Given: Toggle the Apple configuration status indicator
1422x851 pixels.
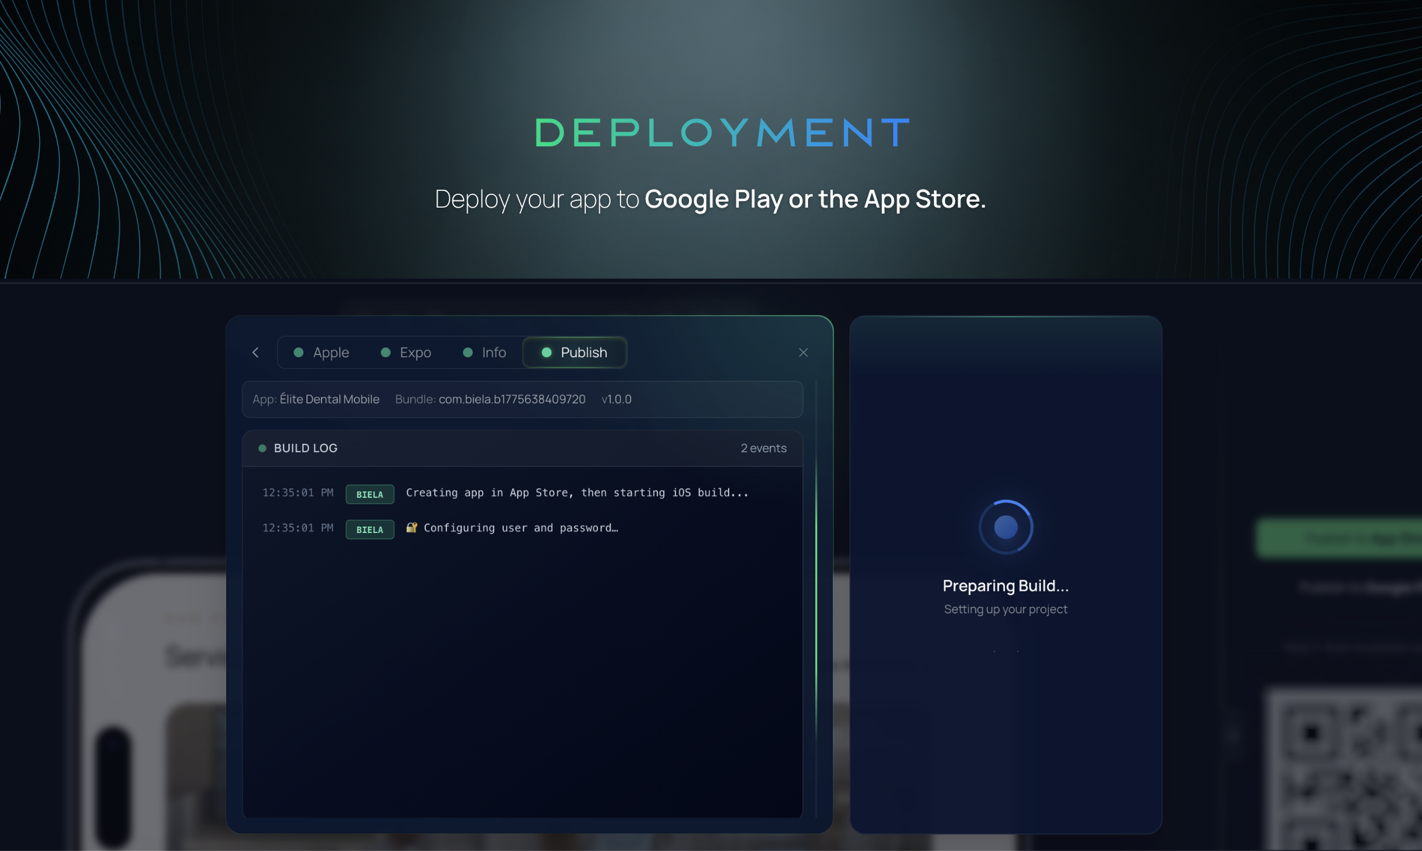Looking at the screenshot, I should coord(299,352).
